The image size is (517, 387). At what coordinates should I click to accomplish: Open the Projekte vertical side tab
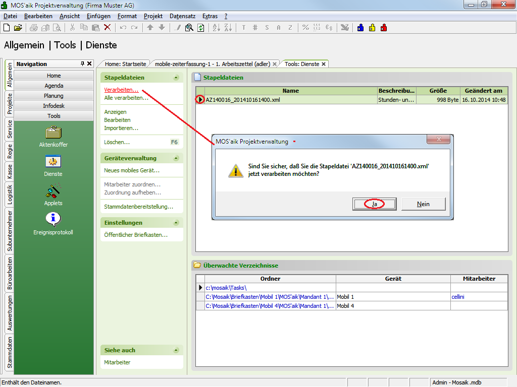coord(10,104)
